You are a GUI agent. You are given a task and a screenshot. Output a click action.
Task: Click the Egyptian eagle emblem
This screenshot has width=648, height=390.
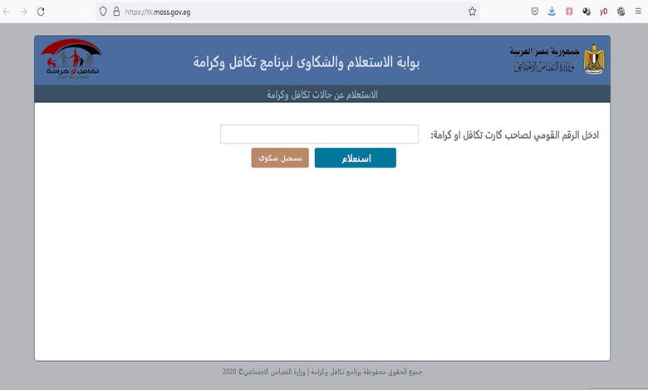point(594,60)
